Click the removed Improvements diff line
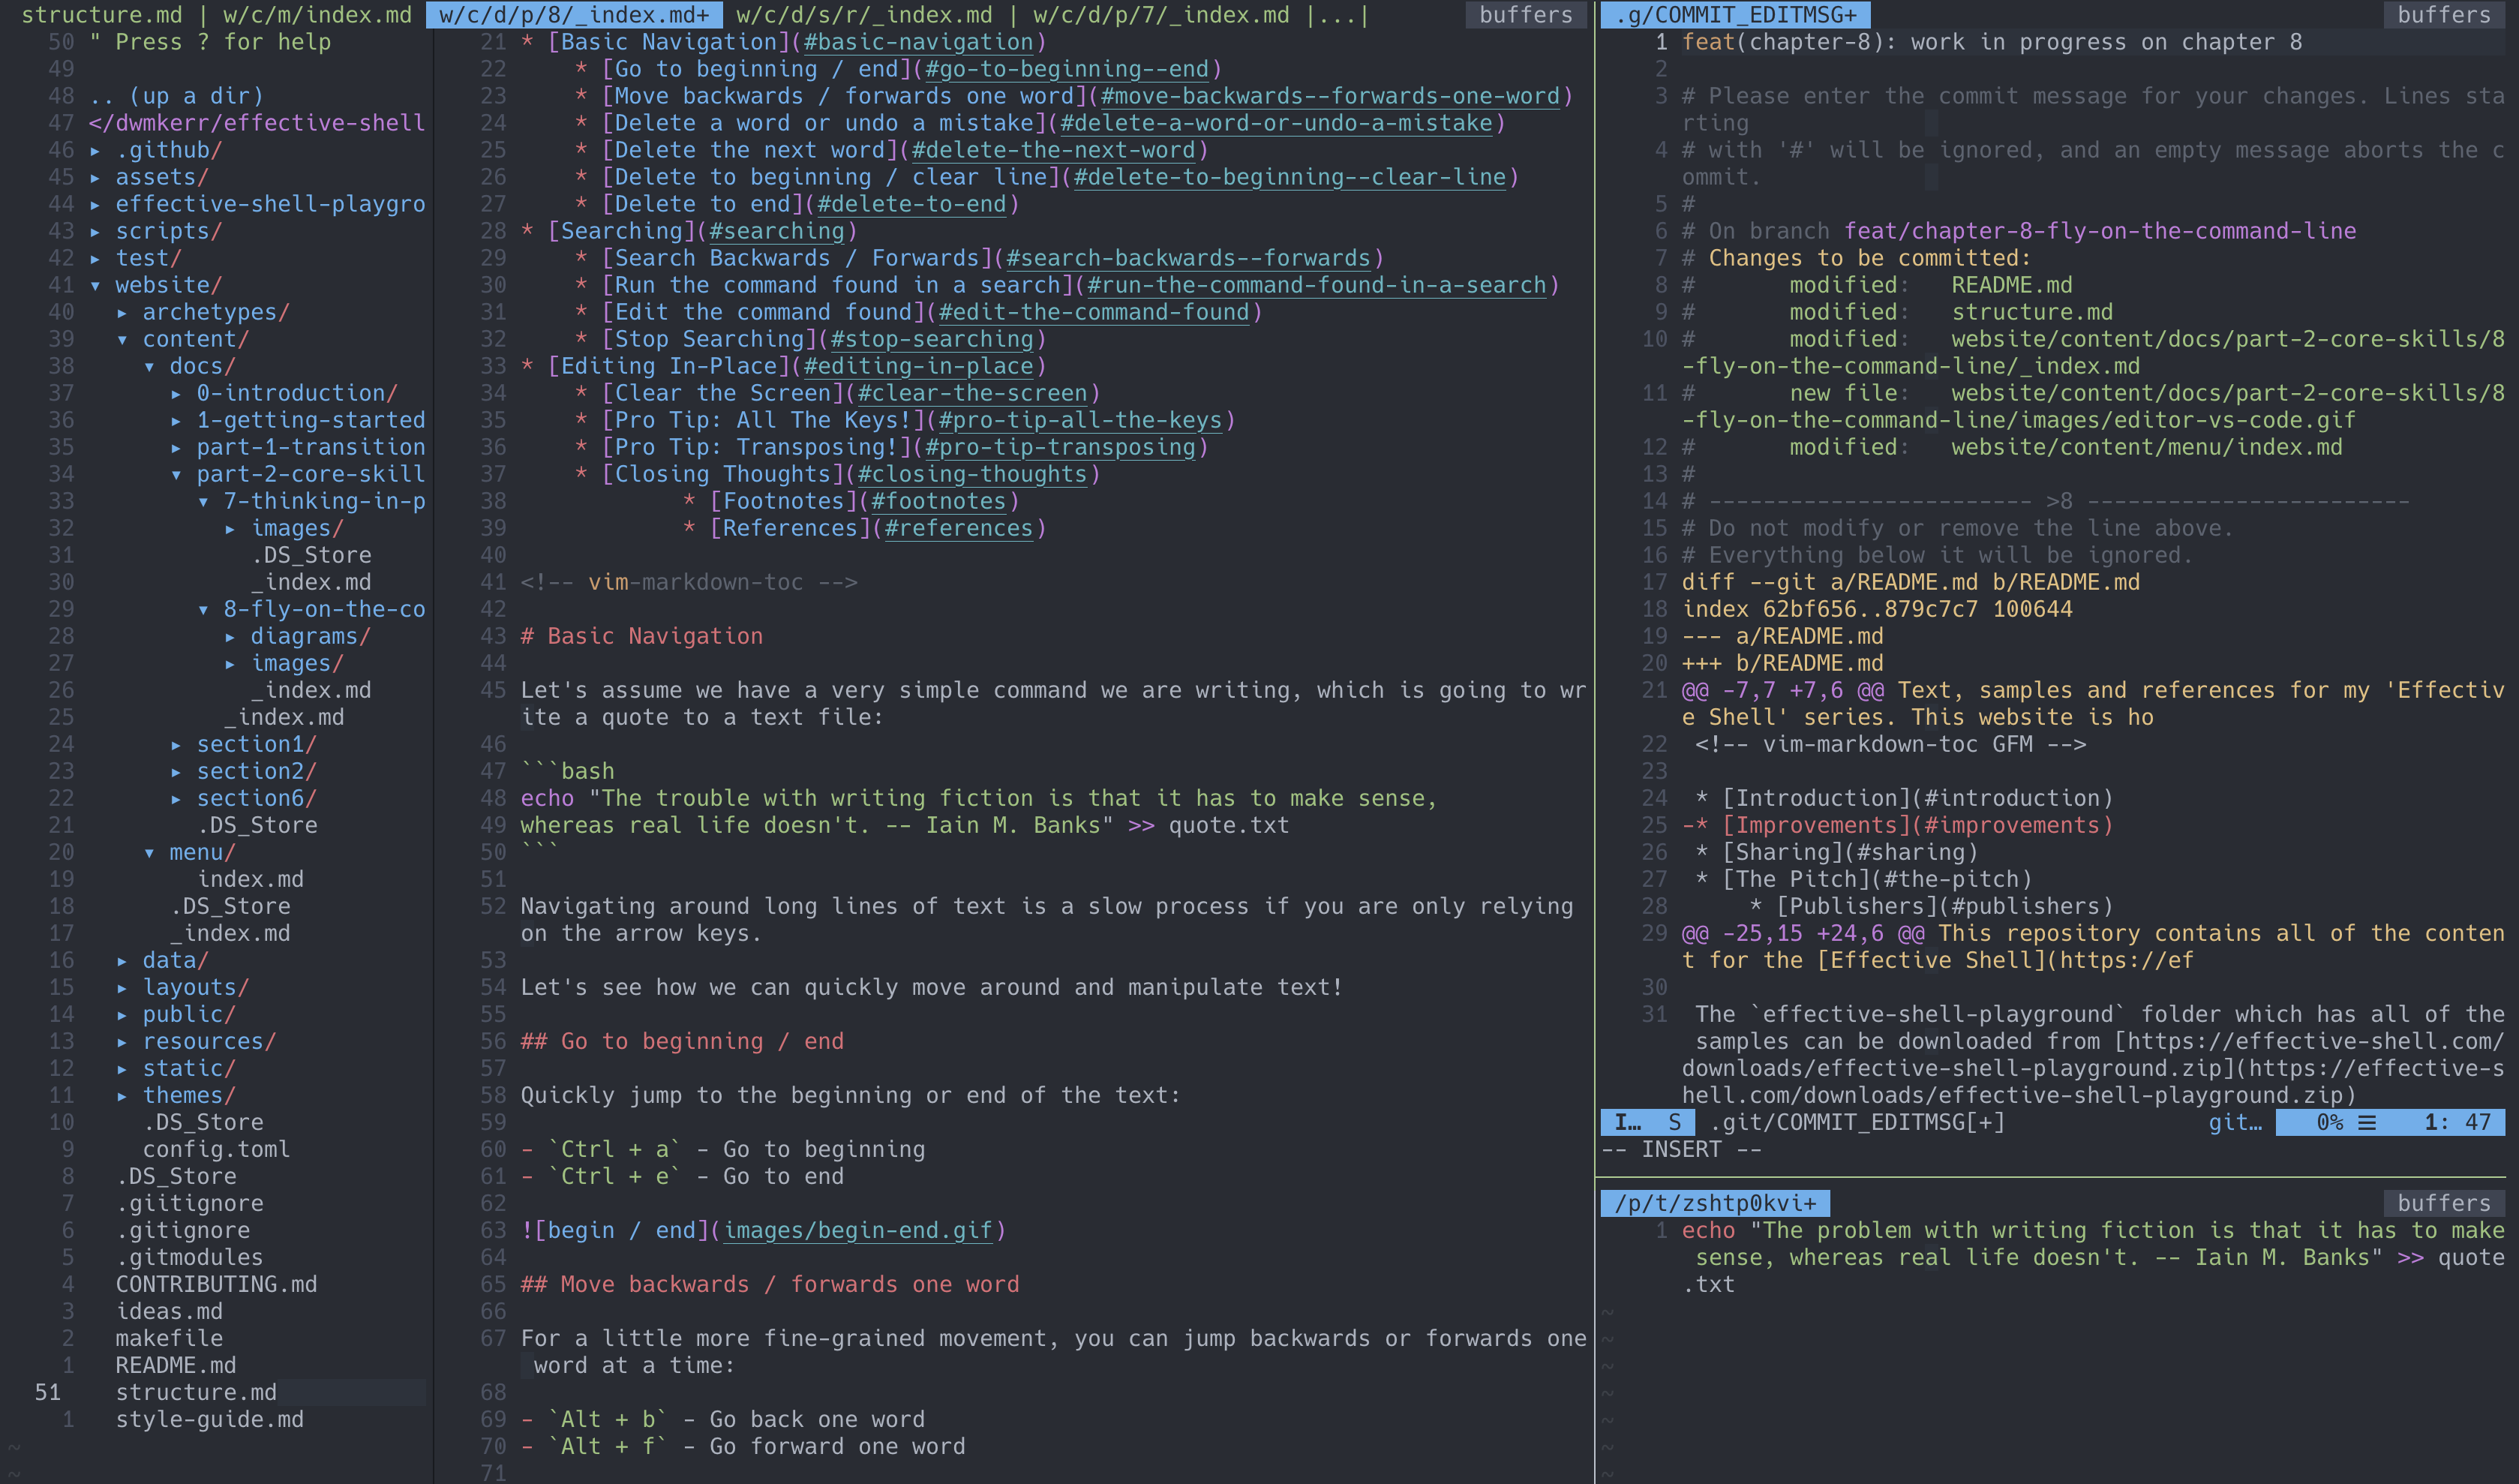This screenshot has height=1484, width=2519. 1897,825
